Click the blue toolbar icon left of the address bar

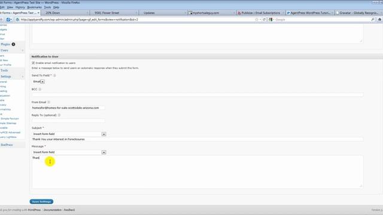coord(9,20)
